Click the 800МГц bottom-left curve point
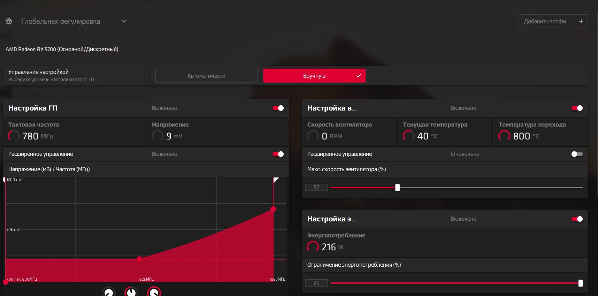Screen dimensions: 598x296 (6, 282)
